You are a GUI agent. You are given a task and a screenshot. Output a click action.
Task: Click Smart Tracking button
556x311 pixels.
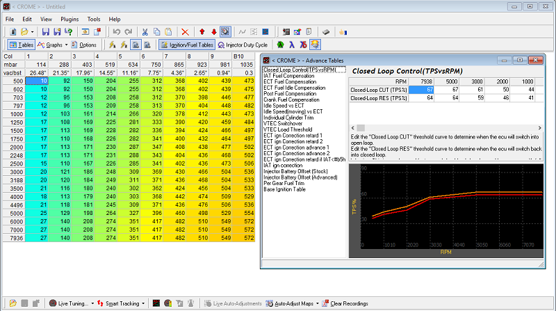coord(118,303)
